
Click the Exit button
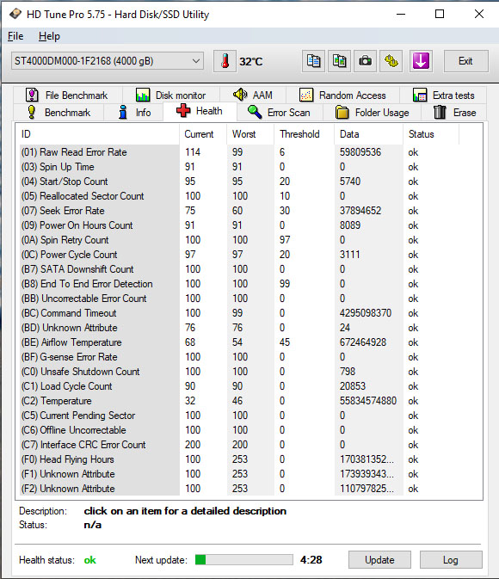click(x=465, y=61)
